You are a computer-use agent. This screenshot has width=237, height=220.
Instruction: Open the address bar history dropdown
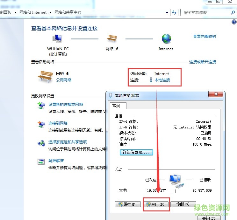coord(167,12)
